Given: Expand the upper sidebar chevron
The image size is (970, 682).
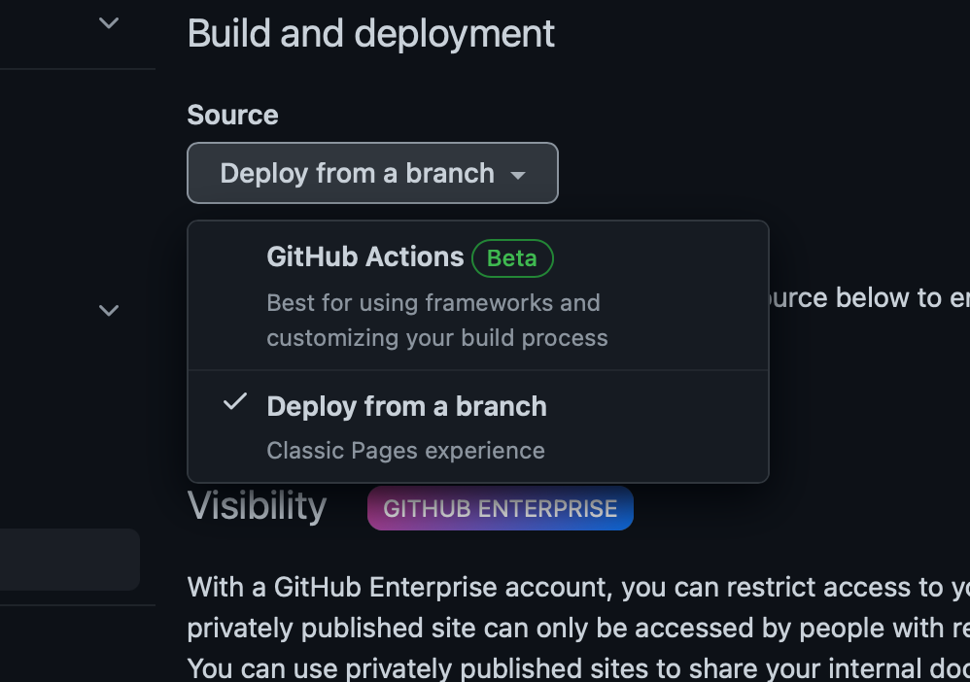Looking at the screenshot, I should [109, 23].
